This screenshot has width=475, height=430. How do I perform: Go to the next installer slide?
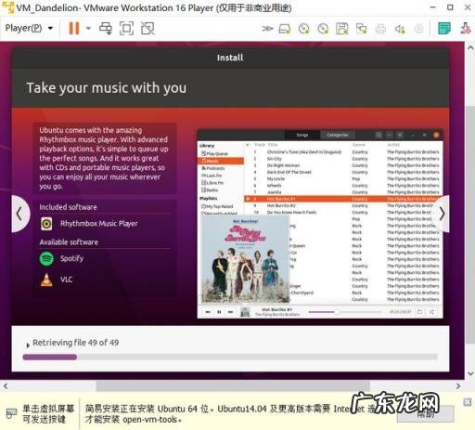[442, 214]
